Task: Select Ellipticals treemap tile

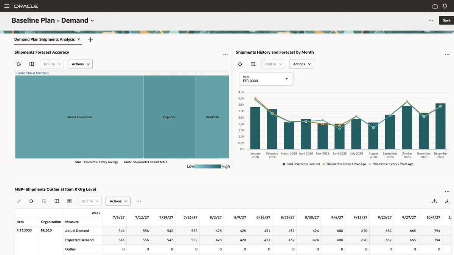Action: pyautogui.click(x=169, y=117)
